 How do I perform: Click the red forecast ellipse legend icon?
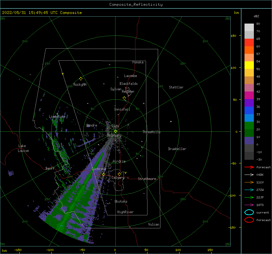249,220
